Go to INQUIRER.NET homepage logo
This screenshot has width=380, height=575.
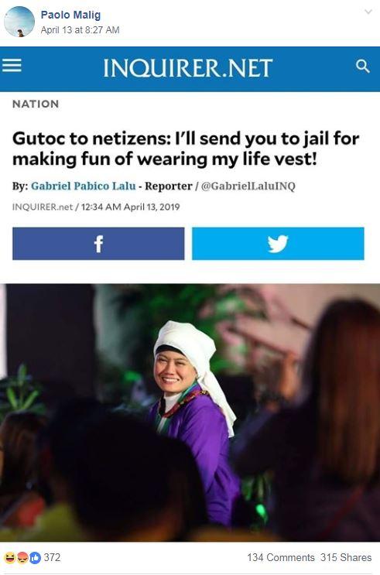point(188,68)
